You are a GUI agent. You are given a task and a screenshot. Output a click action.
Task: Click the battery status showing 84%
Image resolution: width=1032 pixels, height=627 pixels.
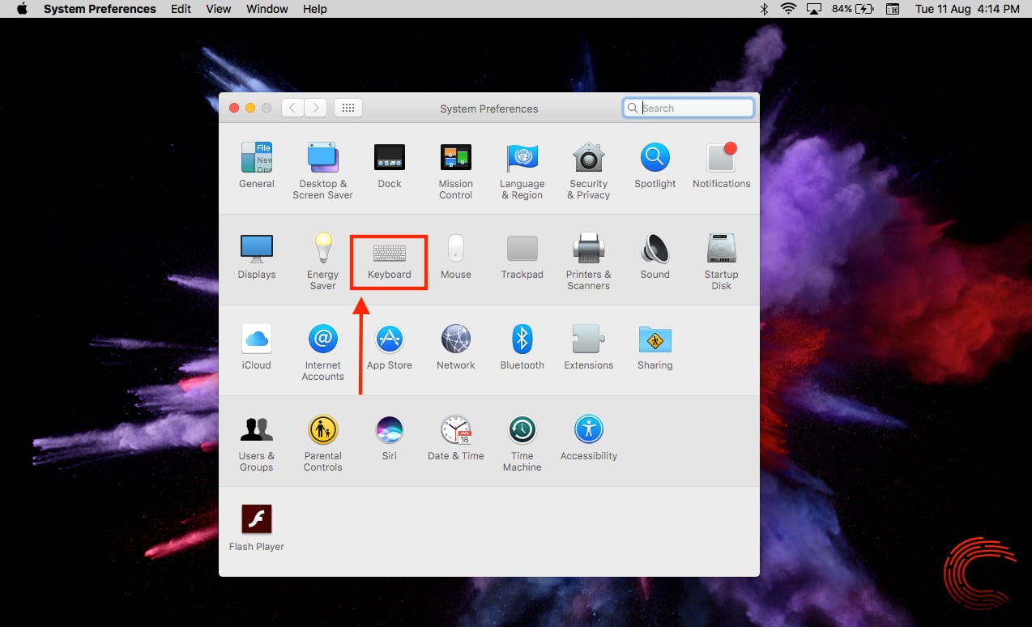(853, 9)
